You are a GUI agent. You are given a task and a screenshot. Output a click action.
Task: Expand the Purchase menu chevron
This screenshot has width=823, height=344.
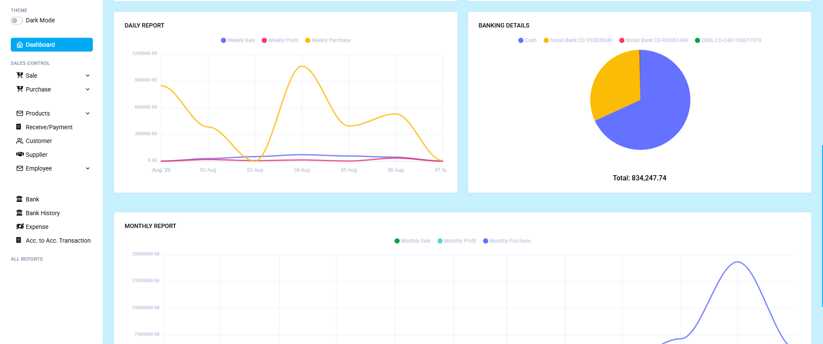pyautogui.click(x=88, y=89)
